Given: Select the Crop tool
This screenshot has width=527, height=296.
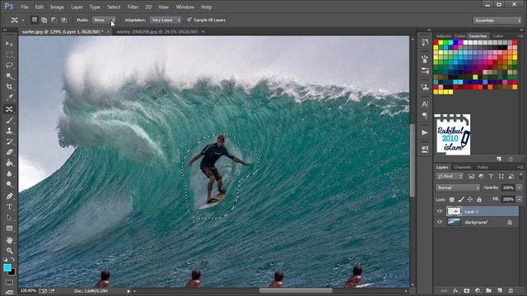Looking at the screenshot, I should point(9,87).
